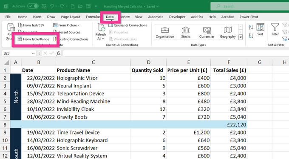Select the merged North region cell
This screenshot has width=289, height=159.
pyautogui.click(x=16, y=97)
